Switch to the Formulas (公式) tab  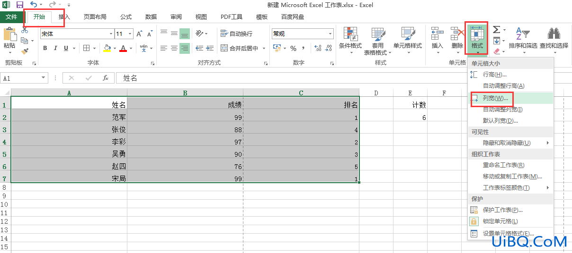point(126,17)
